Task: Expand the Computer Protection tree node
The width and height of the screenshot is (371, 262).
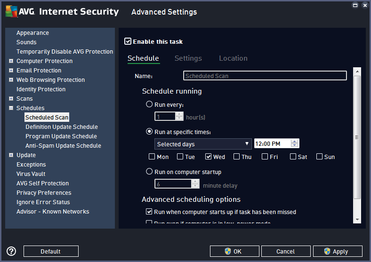Action: (11, 61)
